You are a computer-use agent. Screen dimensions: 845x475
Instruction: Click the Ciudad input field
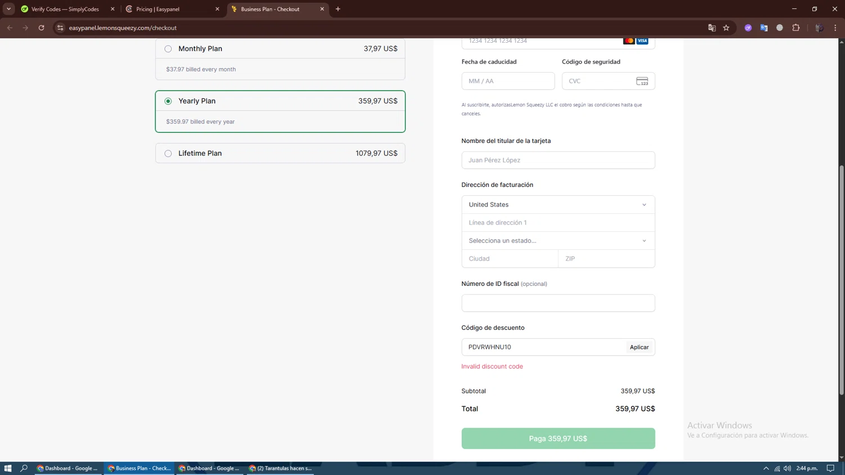click(510, 259)
